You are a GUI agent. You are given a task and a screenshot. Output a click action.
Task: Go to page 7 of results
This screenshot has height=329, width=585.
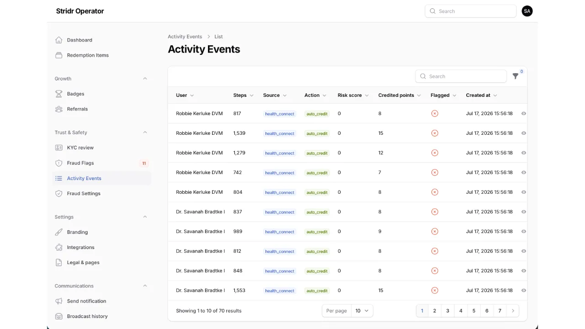500,311
